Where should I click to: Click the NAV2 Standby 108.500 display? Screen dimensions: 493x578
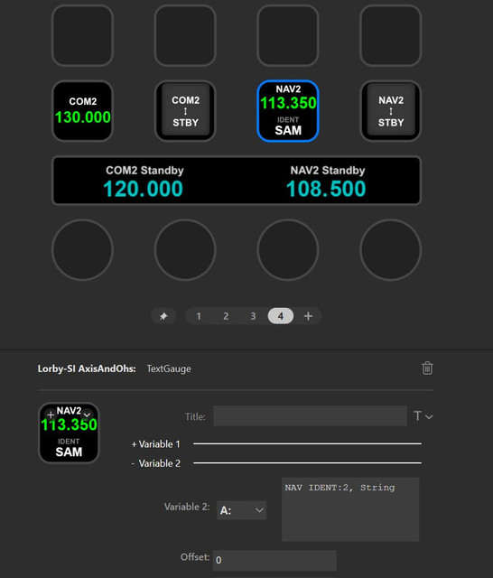point(328,181)
